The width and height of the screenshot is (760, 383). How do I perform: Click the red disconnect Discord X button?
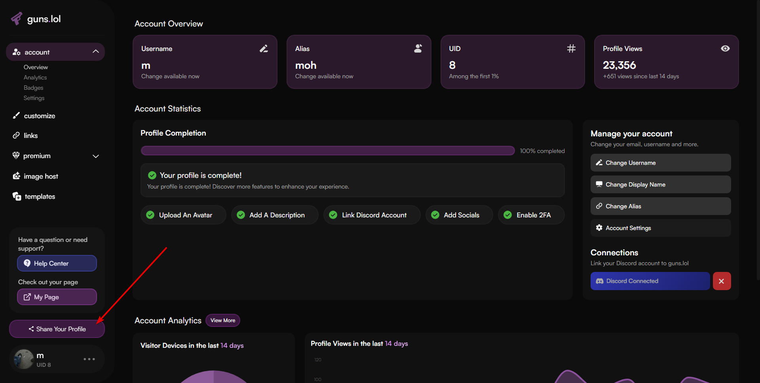pos(722,281)
